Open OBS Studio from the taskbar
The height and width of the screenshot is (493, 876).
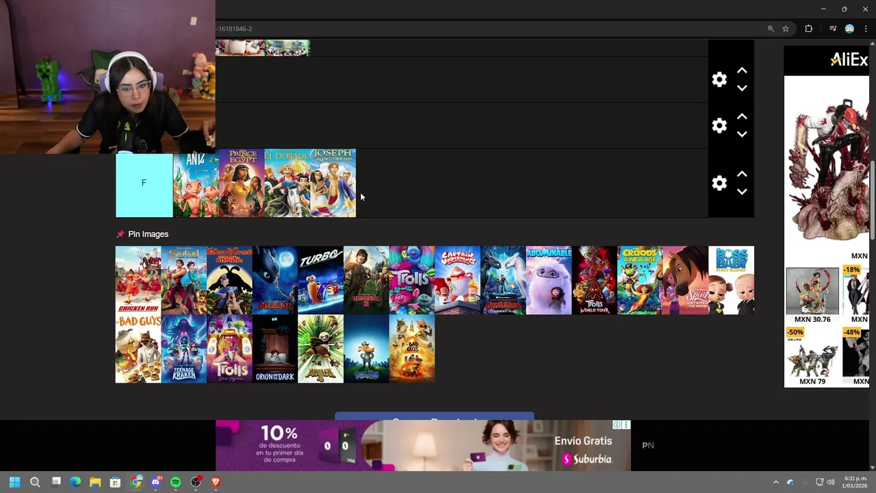pos(196,482)
